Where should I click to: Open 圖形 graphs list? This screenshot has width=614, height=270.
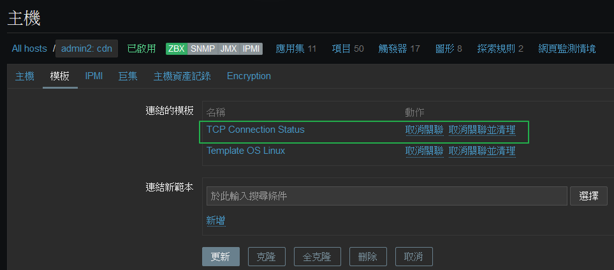pyautogui.click(x=445, y=49)
